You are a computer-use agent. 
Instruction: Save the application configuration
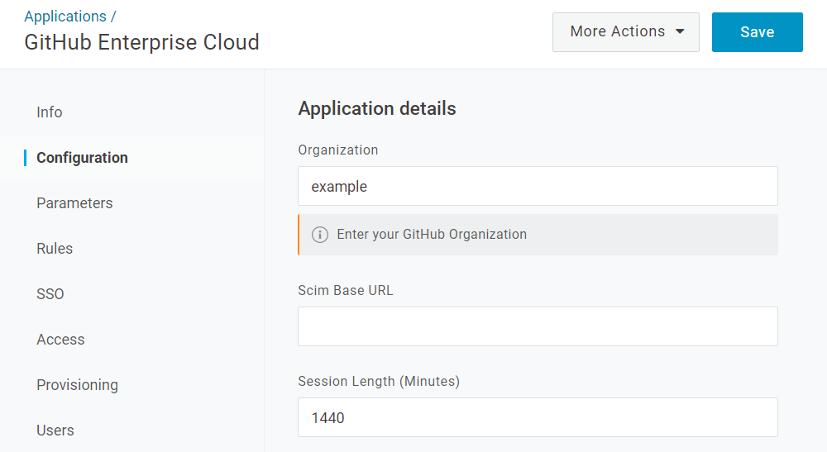point(757,32)
